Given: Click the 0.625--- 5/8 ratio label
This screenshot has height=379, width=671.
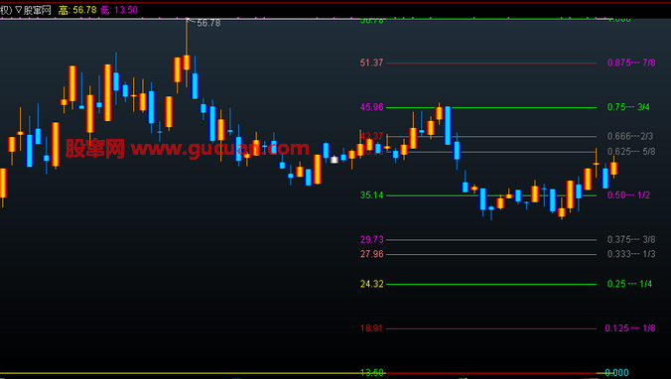Looking at the screenshot, I should coord(631,152).
